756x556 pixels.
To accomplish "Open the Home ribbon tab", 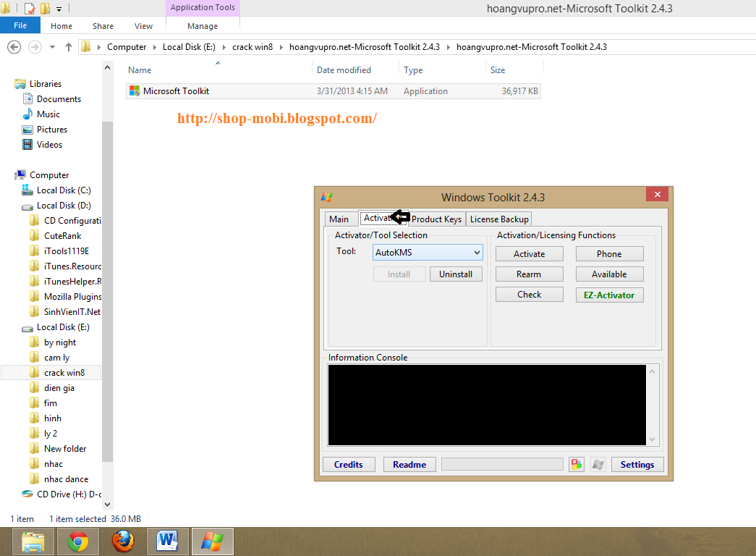I will [x=61, y=26].
